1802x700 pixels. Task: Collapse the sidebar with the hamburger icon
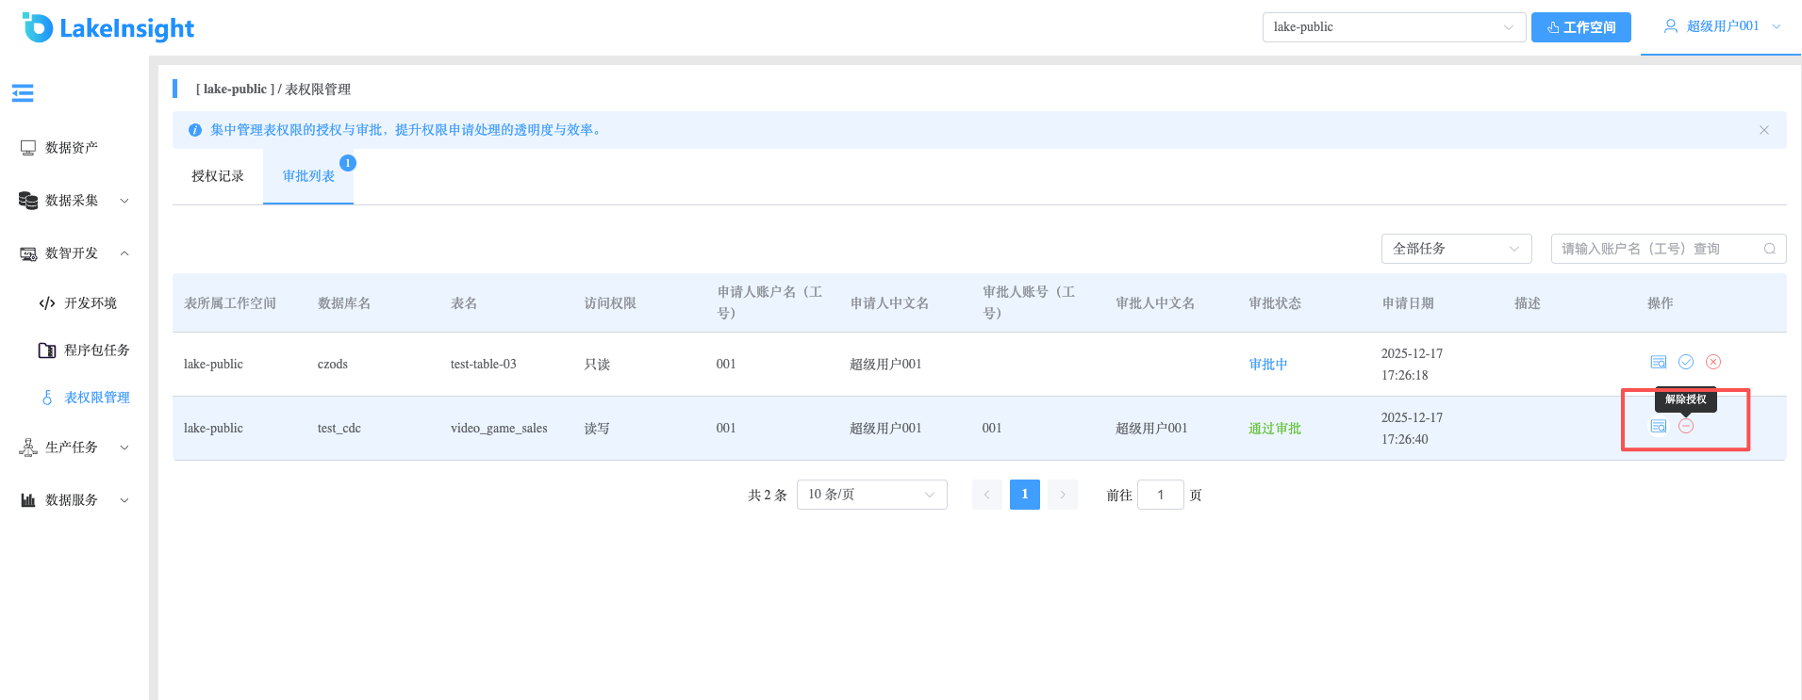click(23, 92)
